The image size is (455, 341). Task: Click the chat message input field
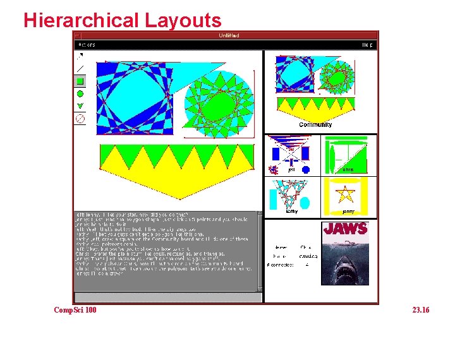tap(168, 297)
